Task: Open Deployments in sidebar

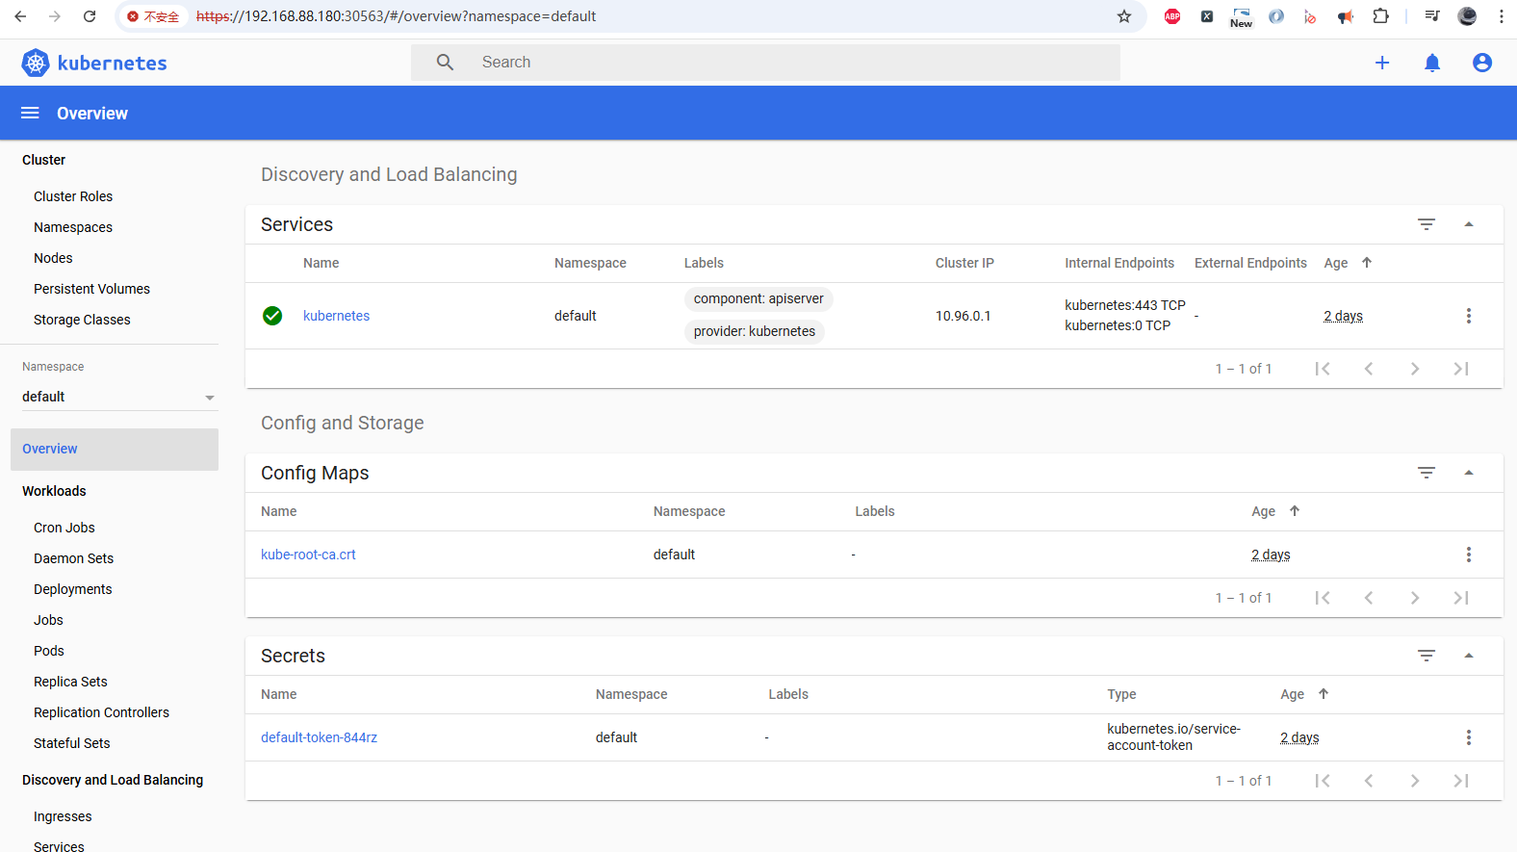Action: [72, 589]
